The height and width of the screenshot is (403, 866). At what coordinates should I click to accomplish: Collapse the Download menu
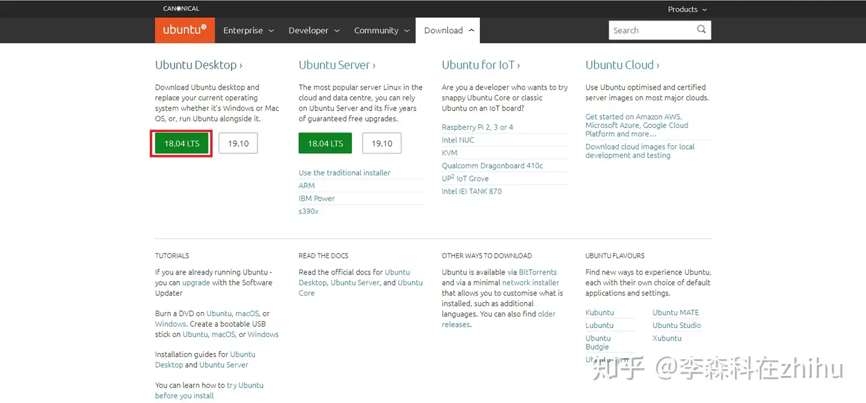click(x=448, y=30)
